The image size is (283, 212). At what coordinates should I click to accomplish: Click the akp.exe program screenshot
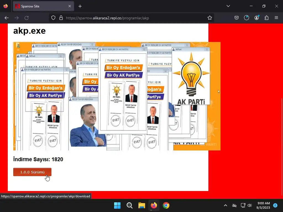117,96
